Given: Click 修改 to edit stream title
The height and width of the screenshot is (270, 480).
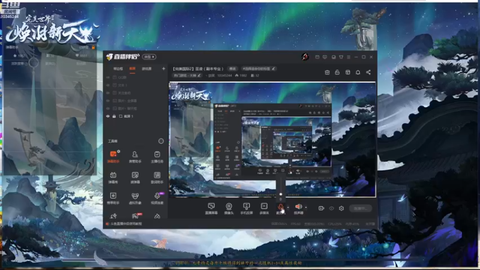Looking at the screenshot, I should pyautogui.click(x=233, y=68).
